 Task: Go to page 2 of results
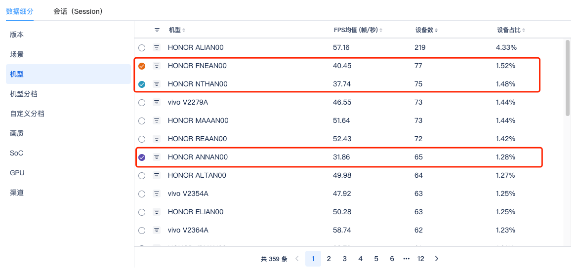[329, 259]
